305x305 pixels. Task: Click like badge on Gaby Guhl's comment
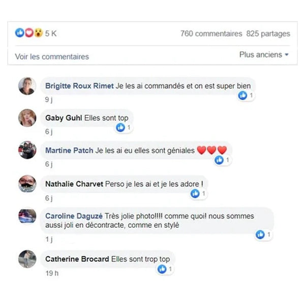tap(124, 128)
